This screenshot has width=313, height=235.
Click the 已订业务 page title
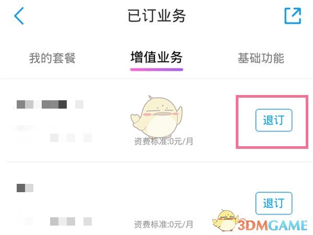tap(156, 16)
